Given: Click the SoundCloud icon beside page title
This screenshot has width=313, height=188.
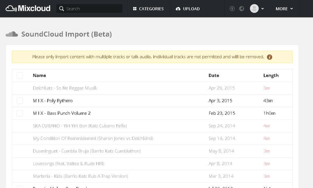Looking at the screenshot, I should pyautogui.click(x=12, y=34).
